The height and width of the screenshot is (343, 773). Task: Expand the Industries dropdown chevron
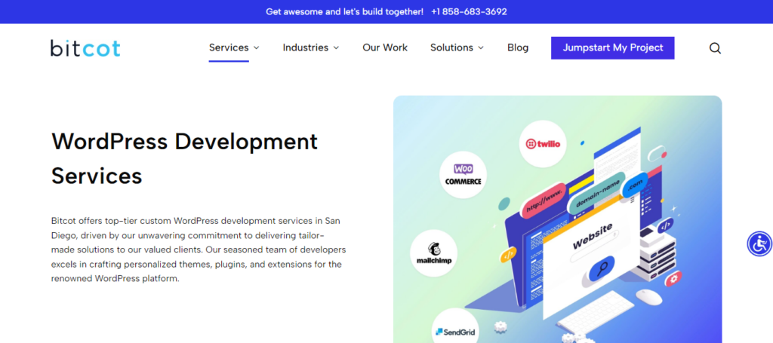point(336,48)
